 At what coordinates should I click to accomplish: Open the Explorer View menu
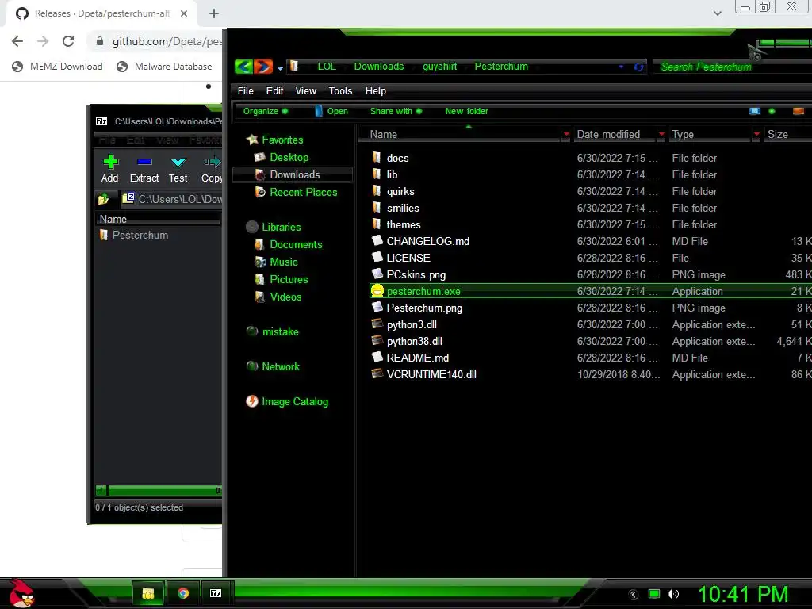click(305, 90)
